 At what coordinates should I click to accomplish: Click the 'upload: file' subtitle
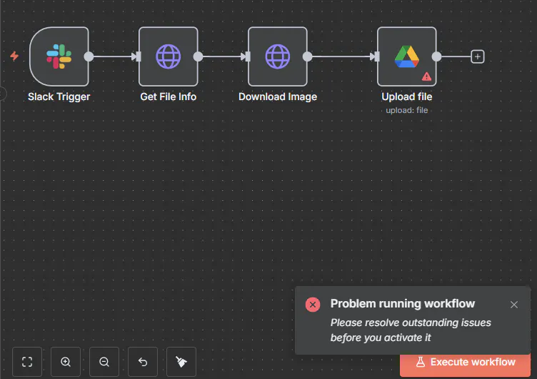tap(407, 110)
